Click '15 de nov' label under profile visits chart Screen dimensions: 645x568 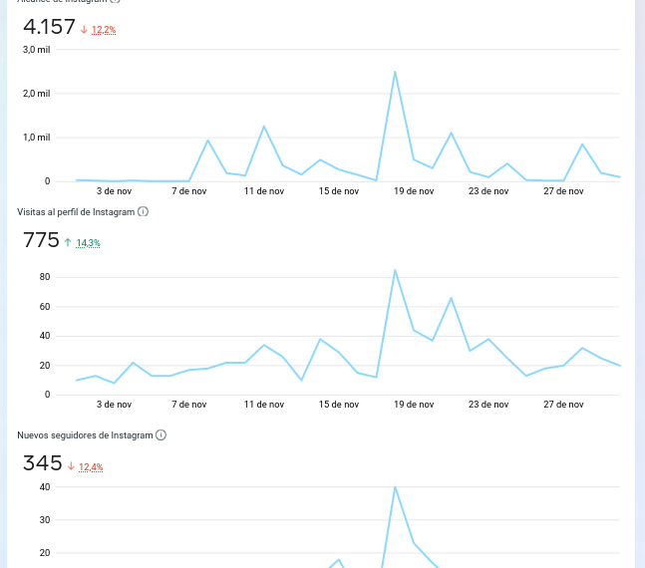coord(339,405)
